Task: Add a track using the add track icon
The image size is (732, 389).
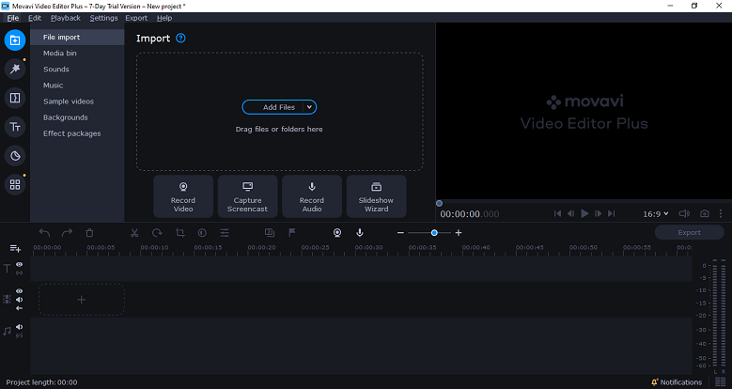Action: [15, 248]
